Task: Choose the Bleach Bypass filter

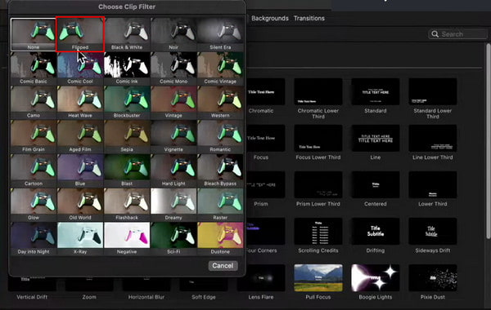Action: (x=220, y=170)
